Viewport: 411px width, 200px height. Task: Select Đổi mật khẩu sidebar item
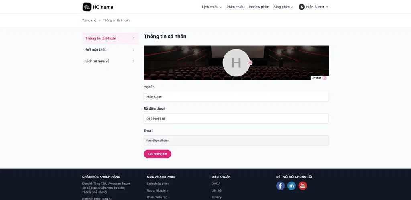coord(110,50)
